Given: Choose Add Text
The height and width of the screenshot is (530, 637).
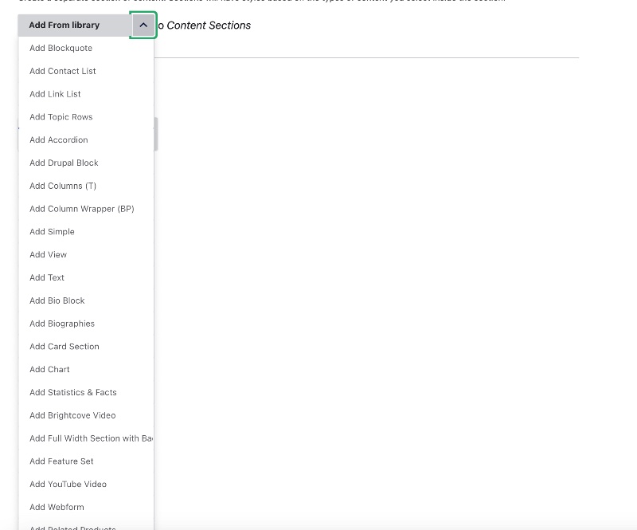Looking at the screenshot, I should tap(46, 277).
